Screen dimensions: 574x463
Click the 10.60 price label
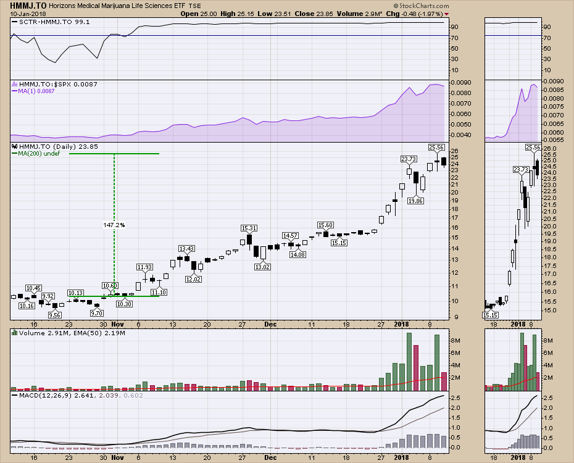pyautogui.click(x=110, y=286)
